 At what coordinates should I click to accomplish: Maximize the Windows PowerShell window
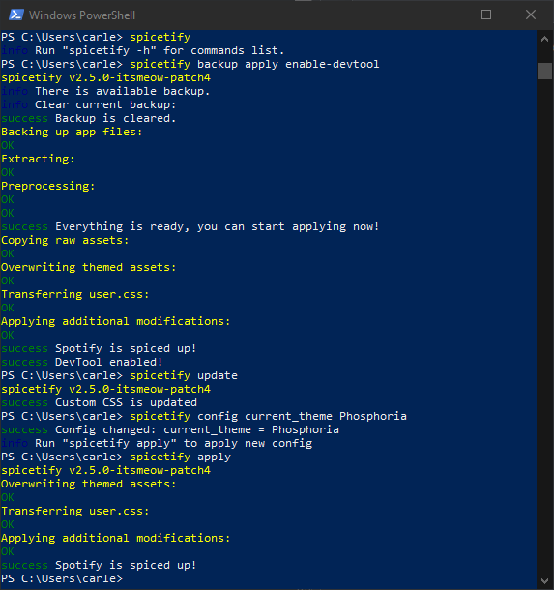486,15
